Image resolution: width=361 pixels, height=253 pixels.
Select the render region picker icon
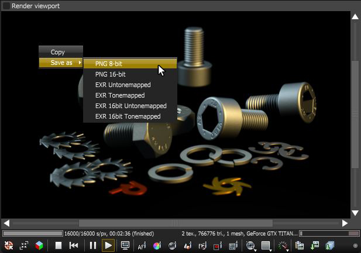pos(218,245)
